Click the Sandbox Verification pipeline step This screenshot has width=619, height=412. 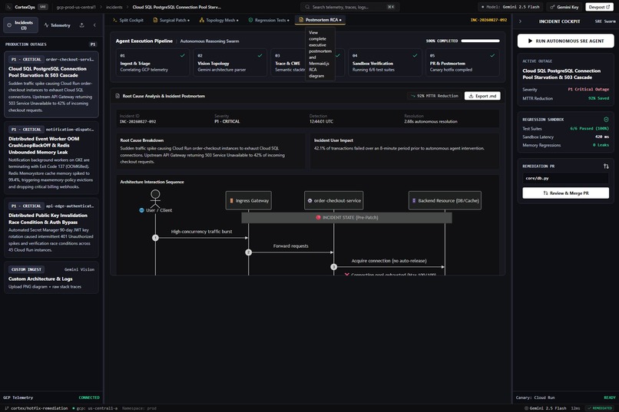tap(385, 63)
